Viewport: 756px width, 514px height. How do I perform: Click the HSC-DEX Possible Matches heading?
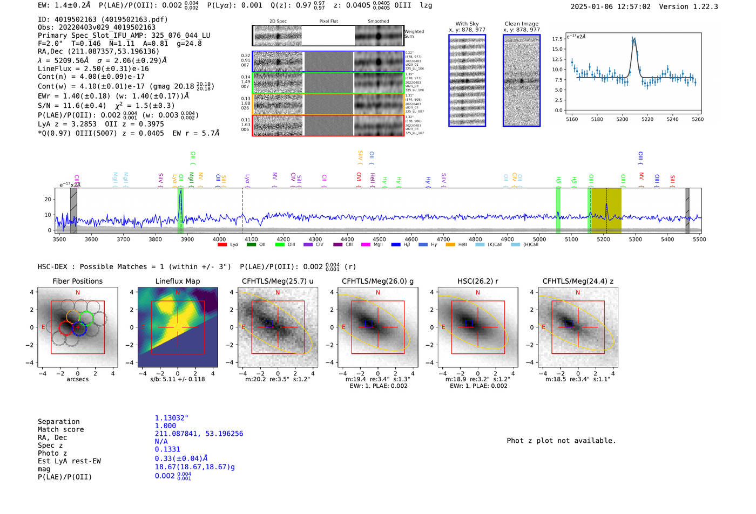click(x=134, y=266)
